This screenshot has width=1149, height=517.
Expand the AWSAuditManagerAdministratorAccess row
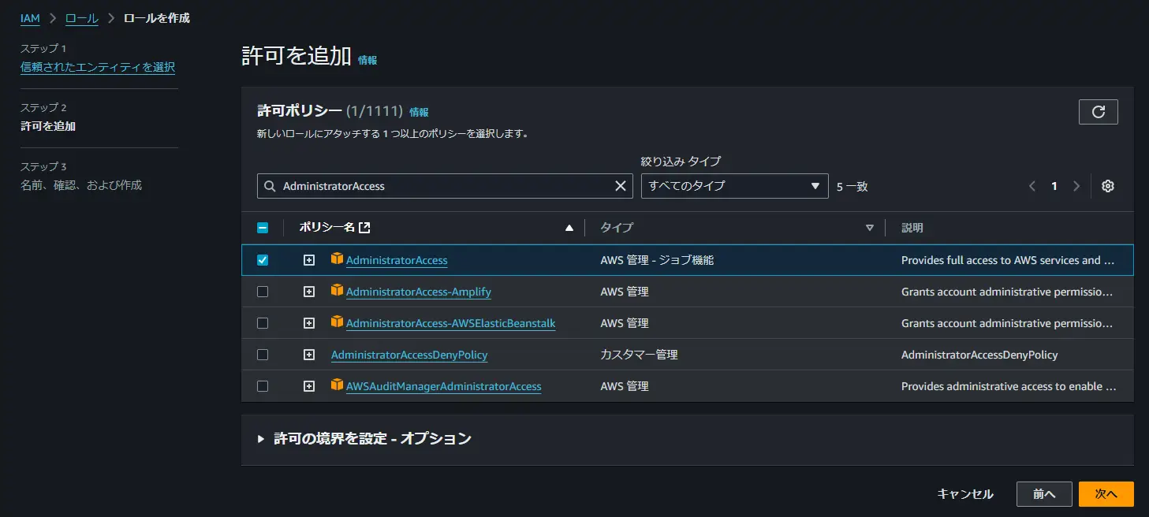pos(309,386)
